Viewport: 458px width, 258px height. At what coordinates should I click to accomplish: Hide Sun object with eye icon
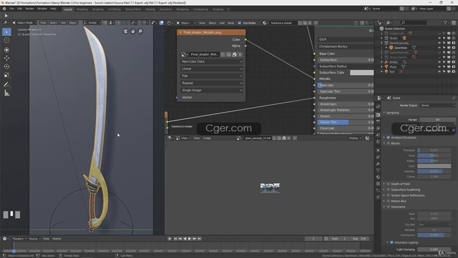click(x=439, y=72)
